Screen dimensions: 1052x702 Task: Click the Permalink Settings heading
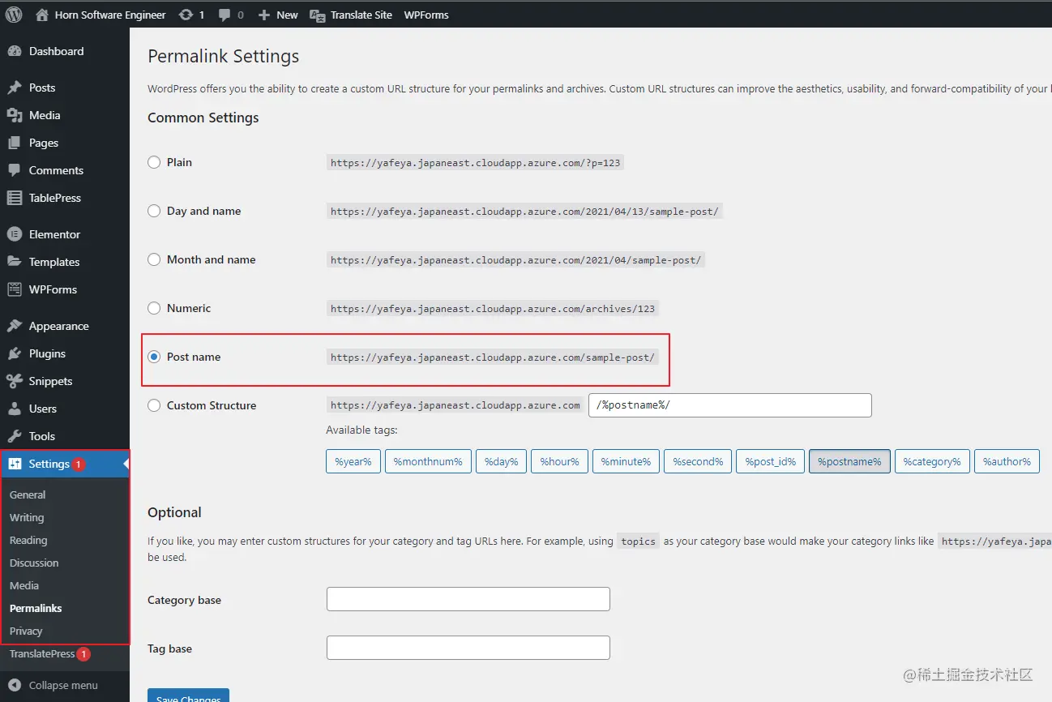[223, 57]
